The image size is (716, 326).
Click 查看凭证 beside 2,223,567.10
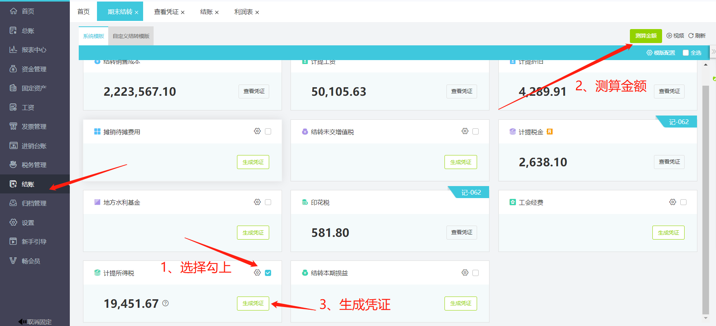coord(254,91)
